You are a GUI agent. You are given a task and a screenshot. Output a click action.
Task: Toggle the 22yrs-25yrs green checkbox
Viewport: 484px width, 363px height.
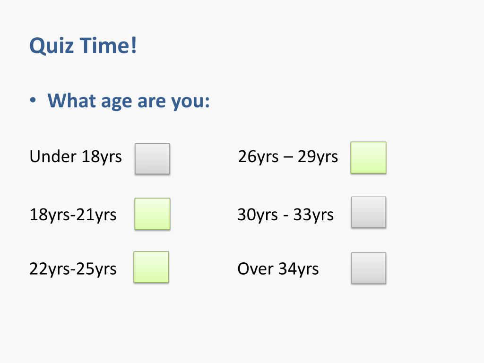[x=151, y=267]
